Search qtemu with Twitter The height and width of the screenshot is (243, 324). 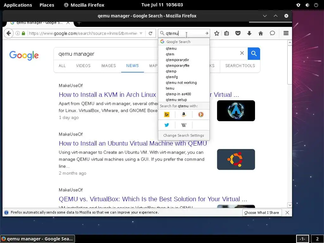[166, 125]
